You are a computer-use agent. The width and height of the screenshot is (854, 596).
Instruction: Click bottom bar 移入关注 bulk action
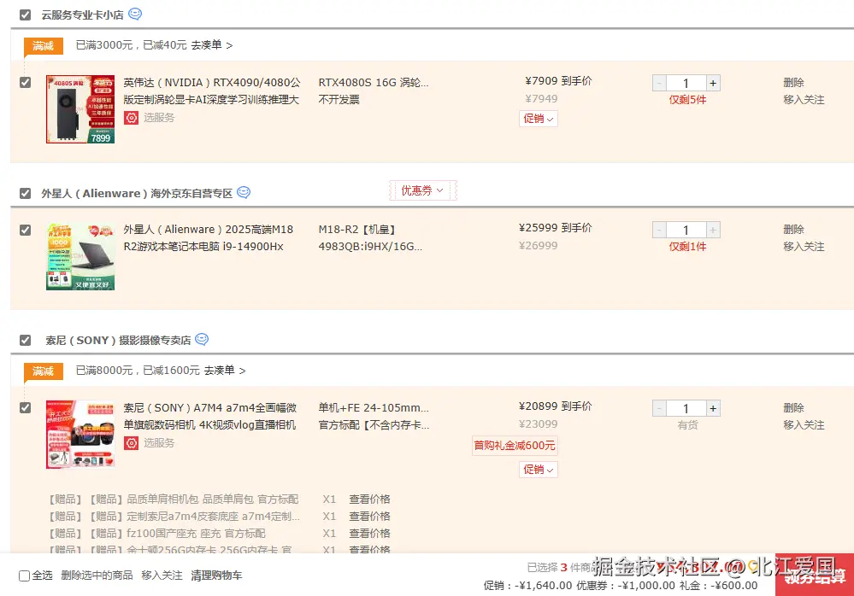[x=162, y=576]
